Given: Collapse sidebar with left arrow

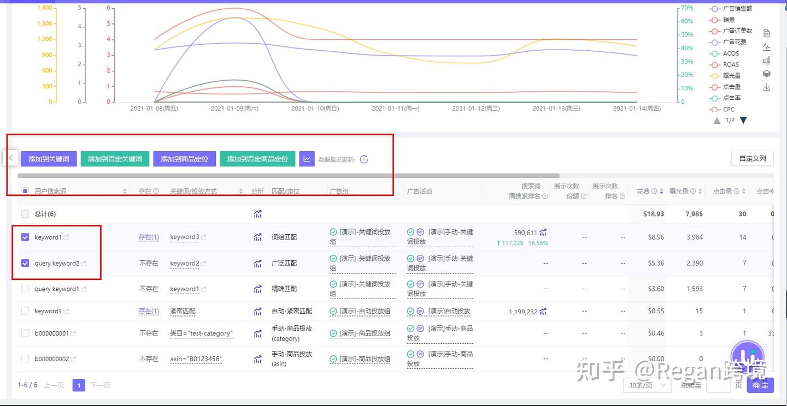Looking at the screenshot, I should pos(10,158).
